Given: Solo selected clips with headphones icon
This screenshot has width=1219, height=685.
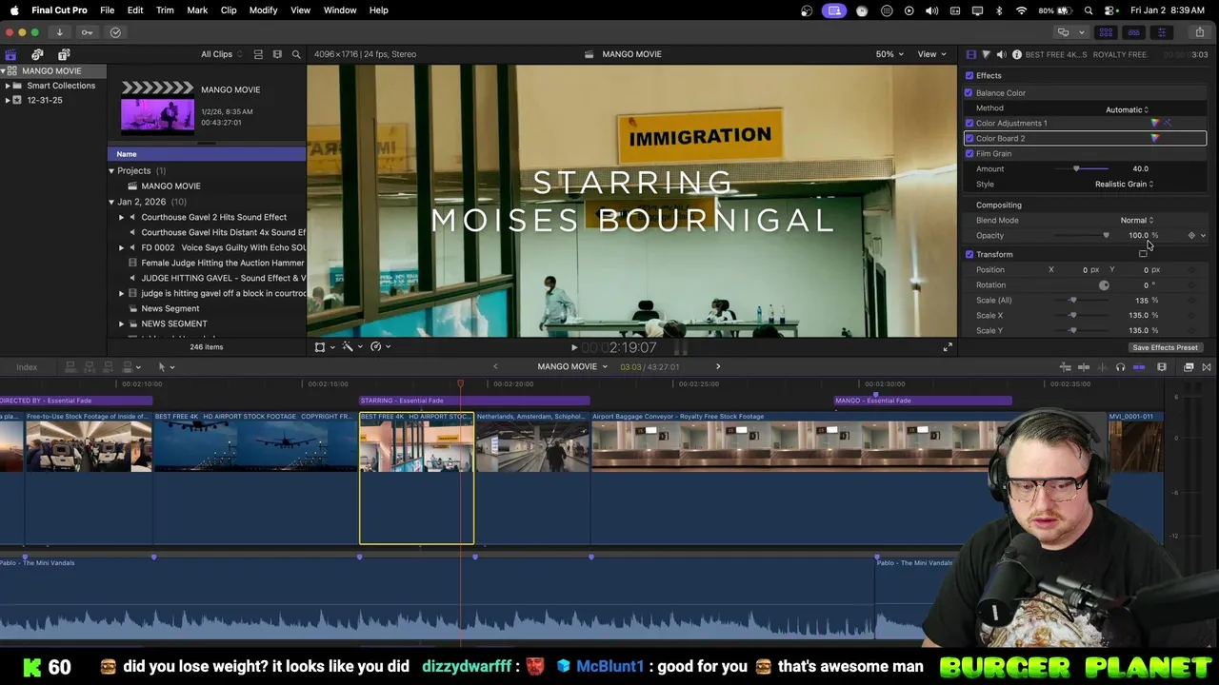Looking at the screenshot, I should coord(1120,367).
